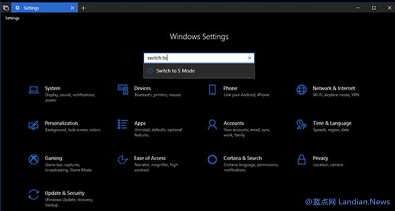Click 'Narrator, magnifier, high contrast' text
The image size is (395, 211).
point(156,168)
